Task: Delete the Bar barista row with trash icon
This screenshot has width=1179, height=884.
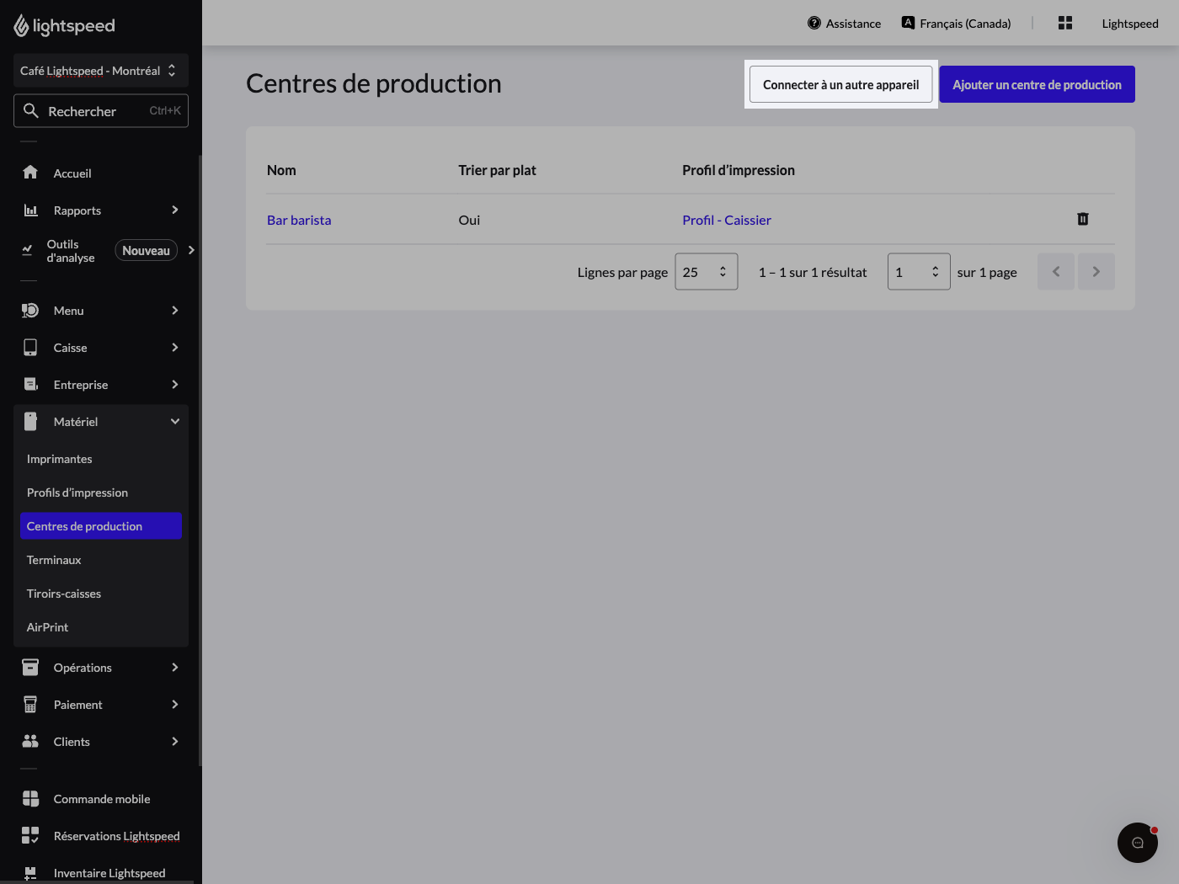Action: pos(1083,219)
